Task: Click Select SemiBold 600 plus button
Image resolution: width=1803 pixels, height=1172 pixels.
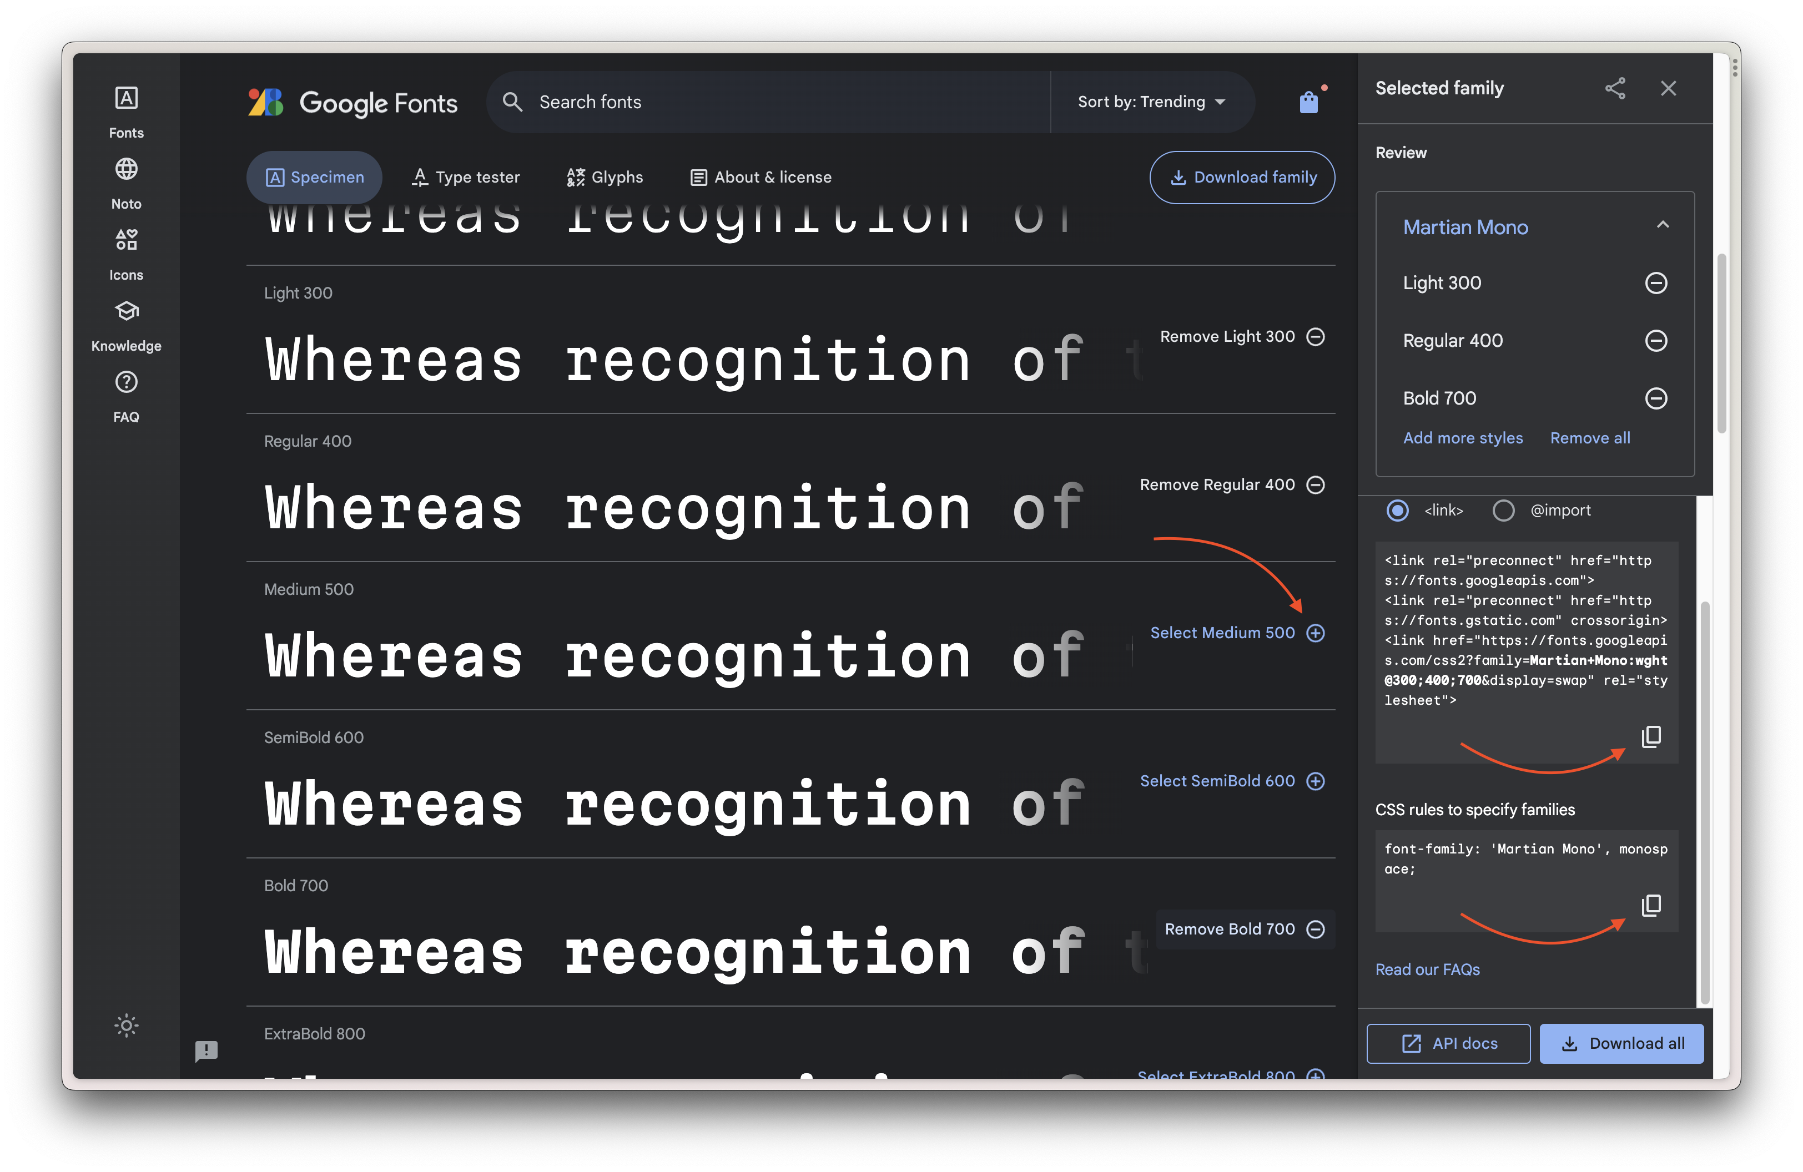Action: click(1316, 781)
